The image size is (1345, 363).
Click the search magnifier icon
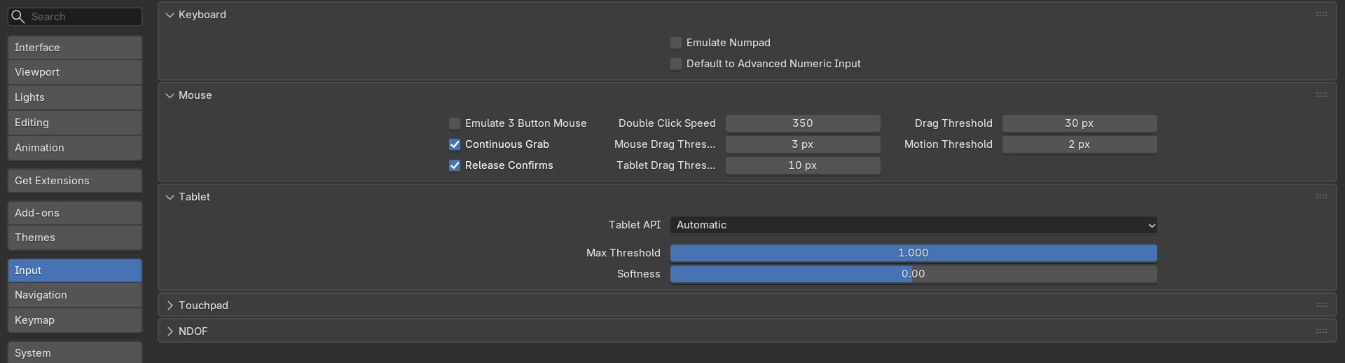18,16
